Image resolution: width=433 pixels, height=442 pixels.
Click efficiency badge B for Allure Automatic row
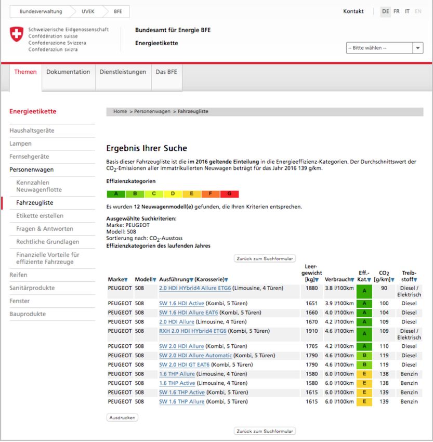(x=364, y=356)
